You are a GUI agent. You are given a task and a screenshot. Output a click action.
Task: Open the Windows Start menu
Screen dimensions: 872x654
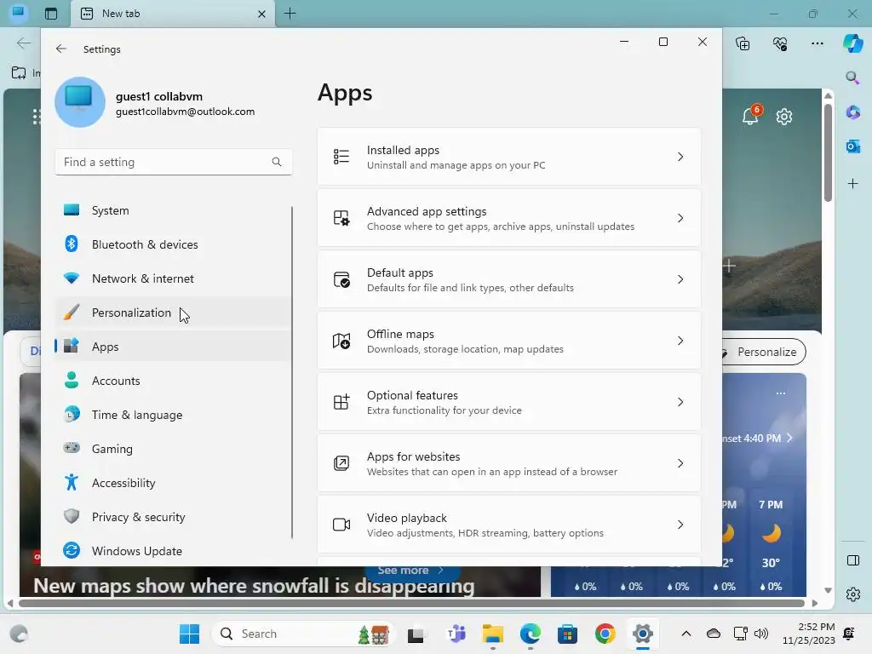tap(189, 634)
